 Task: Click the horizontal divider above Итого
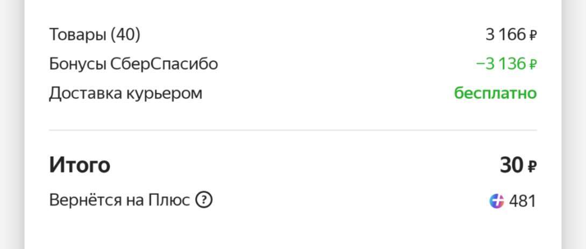pos(293,130)
